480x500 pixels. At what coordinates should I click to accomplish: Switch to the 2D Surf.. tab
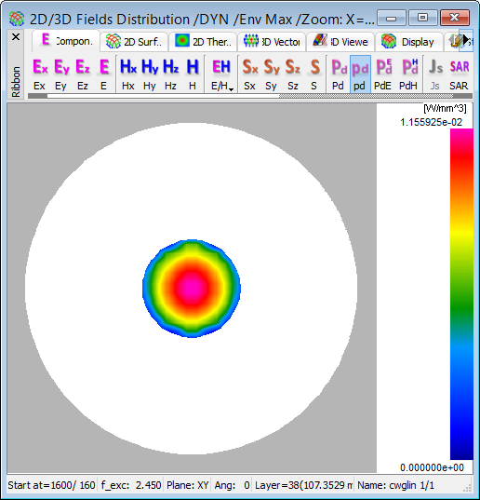[x=134, y=42]
